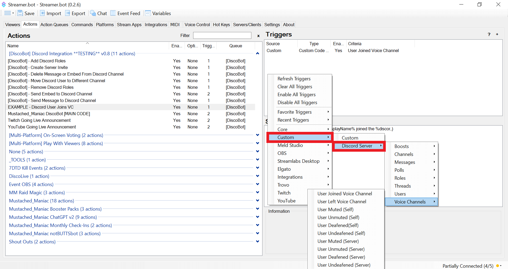Switch to the MIDI tab
The width and height of the screenshot is (508, 269).
tap(175, 25)
